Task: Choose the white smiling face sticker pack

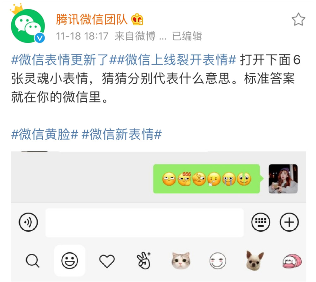Action: [218, 260]
